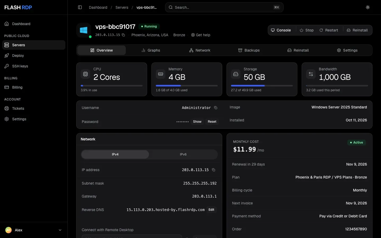Image resolution: width=381 pixels, height=238 pixels.
Task: Focus the Search field
Action: (224, 7)
